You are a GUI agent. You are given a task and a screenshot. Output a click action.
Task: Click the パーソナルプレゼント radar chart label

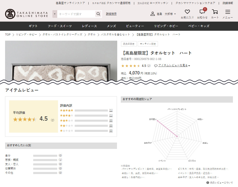click(x=177, y=109)
